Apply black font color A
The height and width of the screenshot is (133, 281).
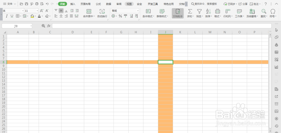coord(39,16)
